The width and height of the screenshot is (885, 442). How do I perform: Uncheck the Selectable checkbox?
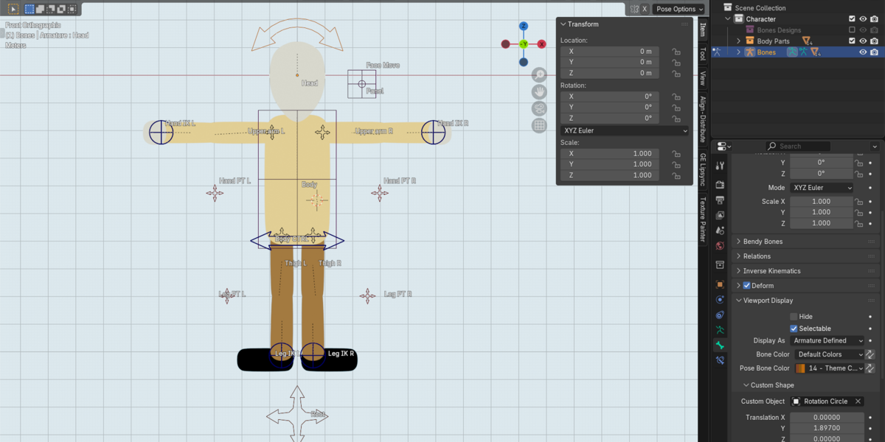point(794,329)
